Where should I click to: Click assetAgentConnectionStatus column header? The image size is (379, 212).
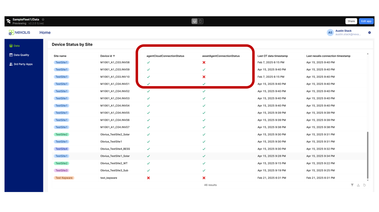221,56
